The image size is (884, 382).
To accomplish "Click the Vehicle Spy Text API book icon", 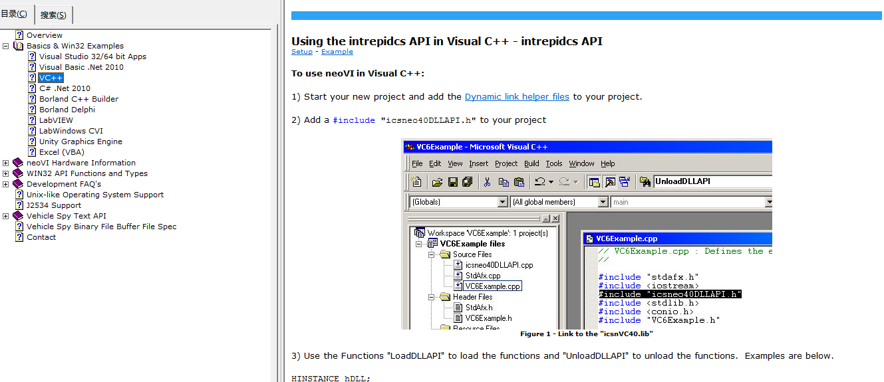I will 19,216.
